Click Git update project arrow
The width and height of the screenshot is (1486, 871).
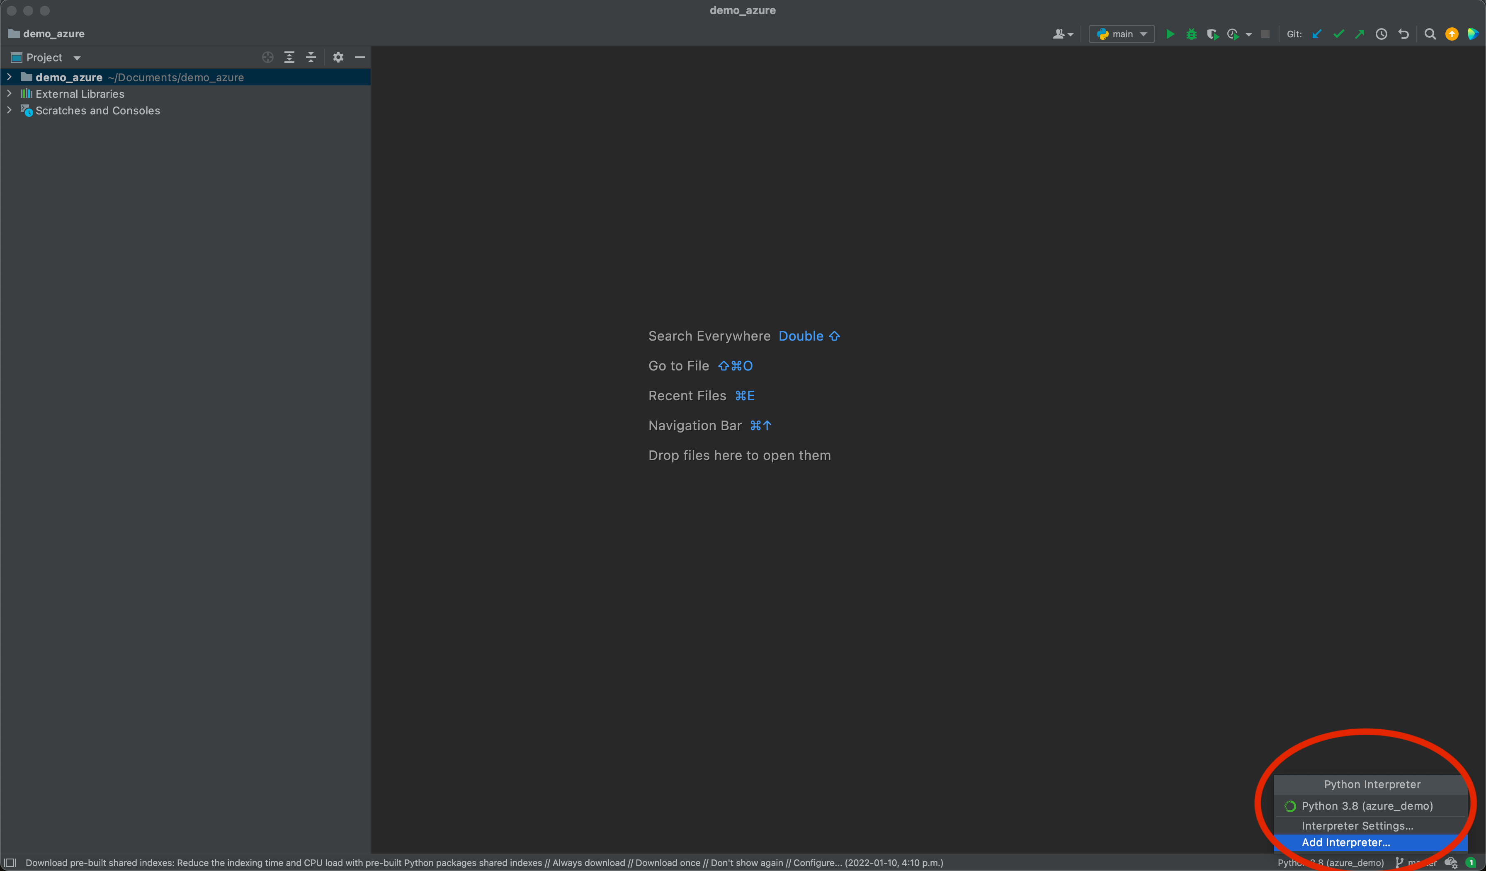[x=1317, y=34]
